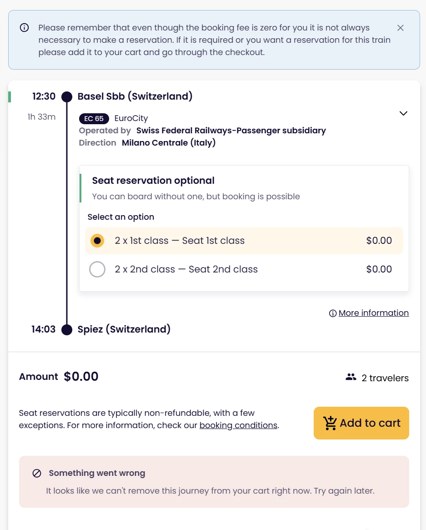Viewport: 426px width, 530px height.
Task: Click the travelers group icon
Action: 351,377
